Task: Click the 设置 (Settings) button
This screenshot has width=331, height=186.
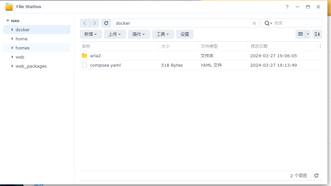Action: [x=185, y=34]
